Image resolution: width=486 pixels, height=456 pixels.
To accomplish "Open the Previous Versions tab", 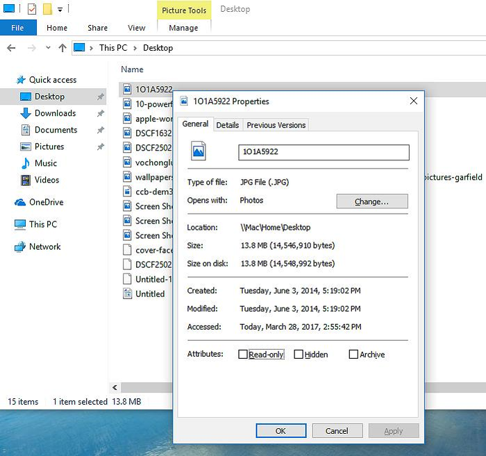I will pos(276,125).
